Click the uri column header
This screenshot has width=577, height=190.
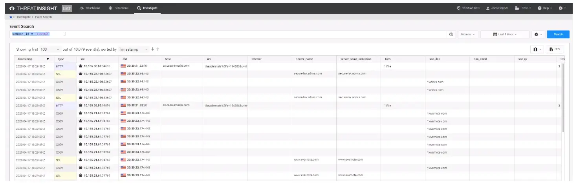click(x=225, y=59)
